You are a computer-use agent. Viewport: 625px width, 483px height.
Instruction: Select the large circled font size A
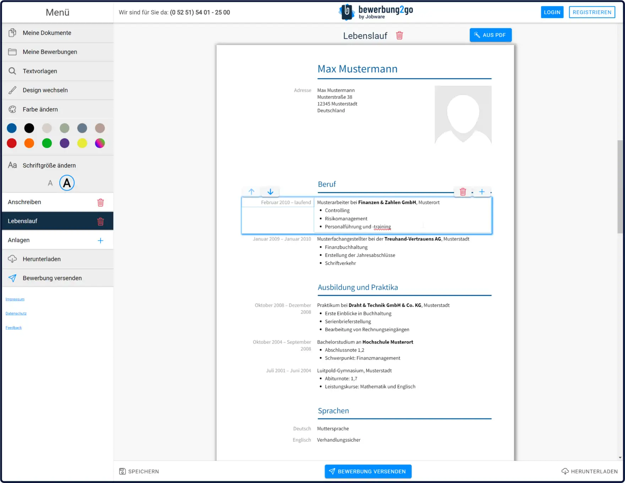tap(67, 183)
